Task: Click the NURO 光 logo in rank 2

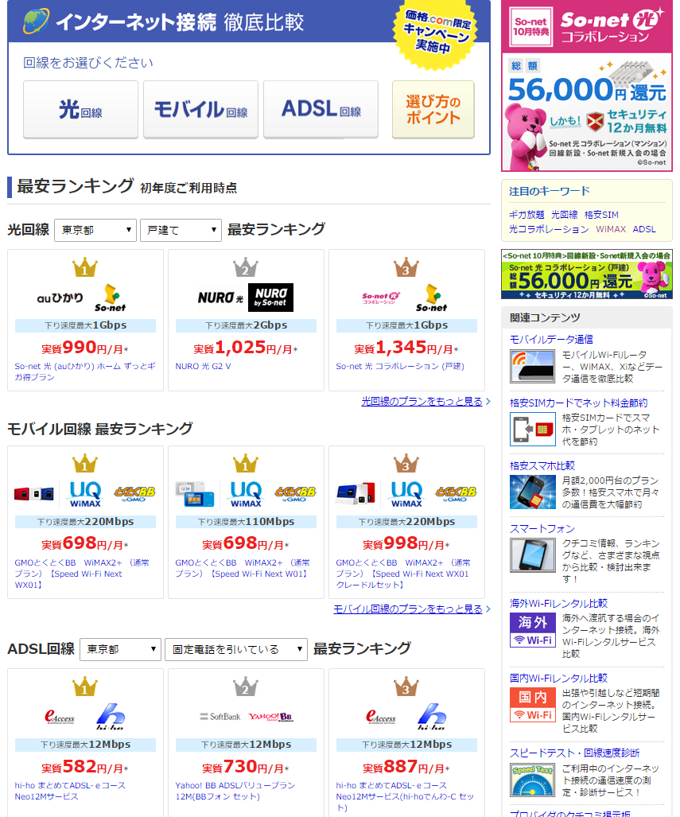Action: 220,298
